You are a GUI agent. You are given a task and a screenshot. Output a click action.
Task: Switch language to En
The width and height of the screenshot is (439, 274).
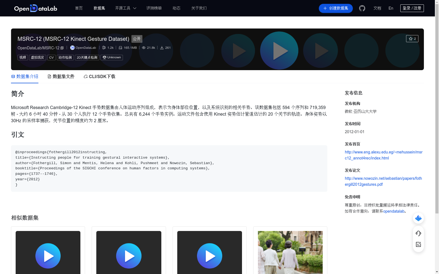pos(391,8)
